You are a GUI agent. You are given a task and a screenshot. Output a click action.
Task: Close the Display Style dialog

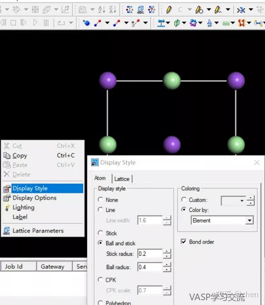[257, 162]
